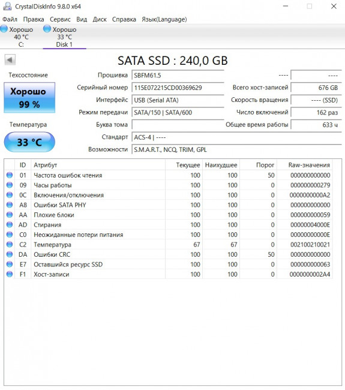This screenshot has height=390, width=345.
Task: Select the Disk 1 drive tab
Action: coord(64,37)
